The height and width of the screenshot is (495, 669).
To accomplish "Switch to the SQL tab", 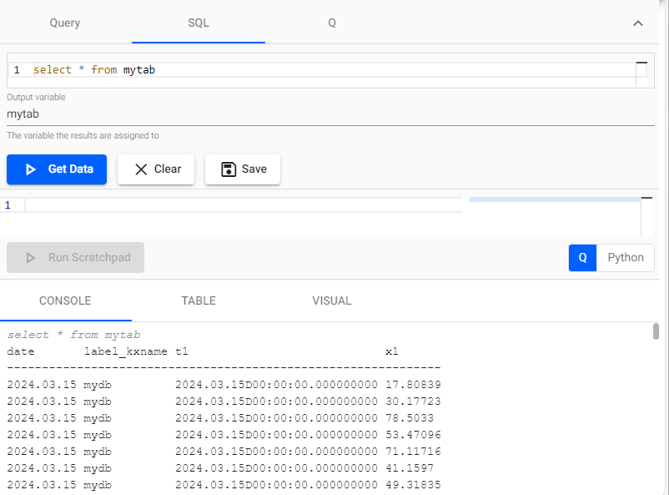I will click(199, 23).
